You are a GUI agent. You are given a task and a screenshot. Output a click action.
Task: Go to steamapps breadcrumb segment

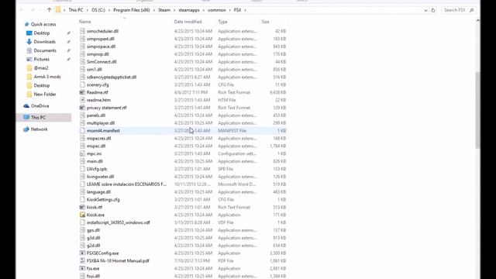tap(189, 10)
